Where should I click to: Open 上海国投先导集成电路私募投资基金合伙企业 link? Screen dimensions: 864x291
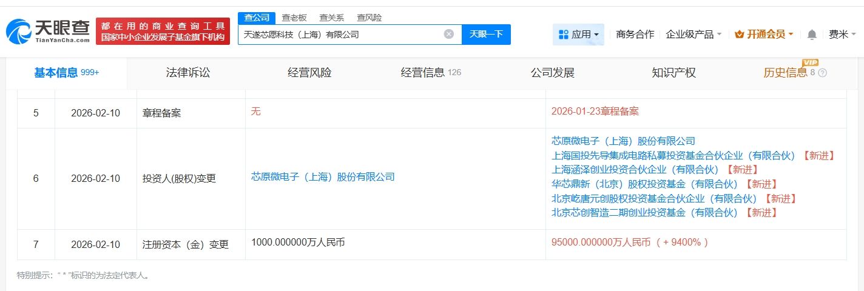673,155
